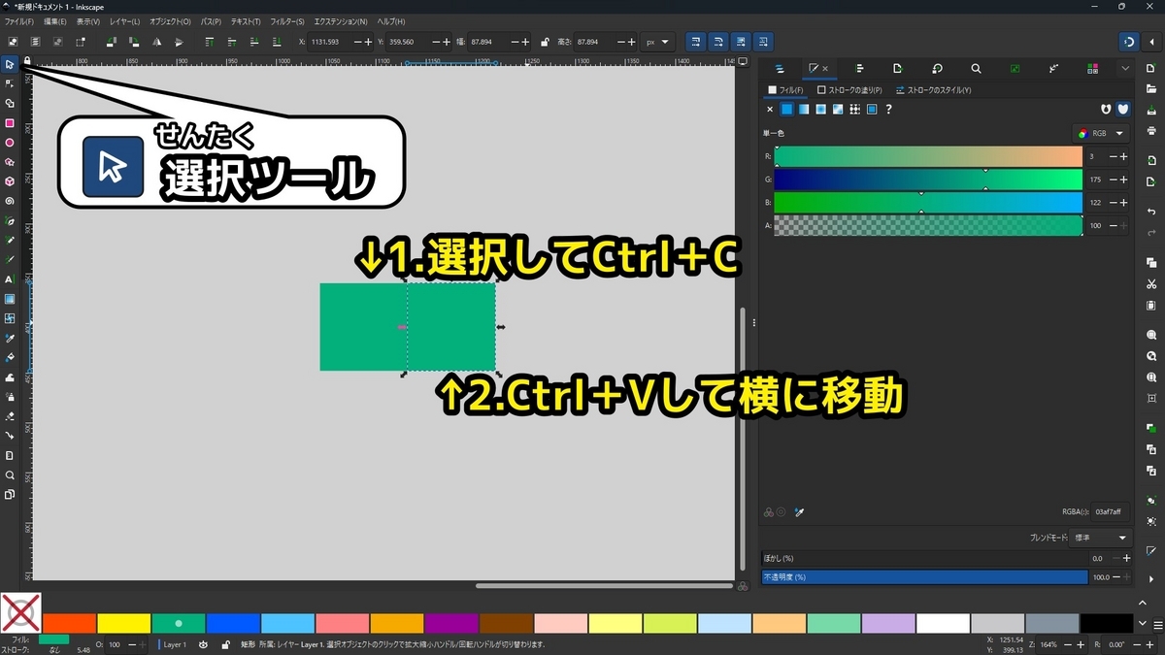The image size is (1165, 655).
Task: Open the units dropdown showing px
Action: pos(658,42)
